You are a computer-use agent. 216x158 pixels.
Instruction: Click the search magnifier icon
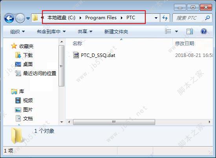[x=207, y=18]
